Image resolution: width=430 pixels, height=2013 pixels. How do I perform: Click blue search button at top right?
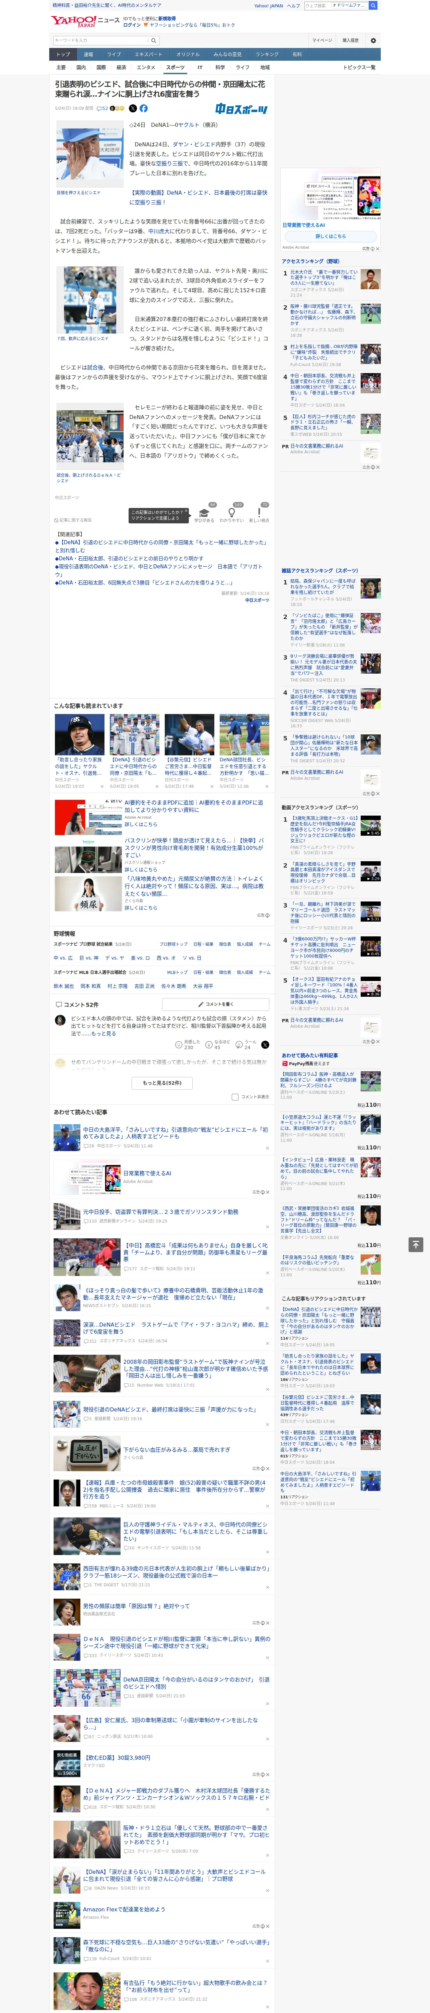click(373, 5)
